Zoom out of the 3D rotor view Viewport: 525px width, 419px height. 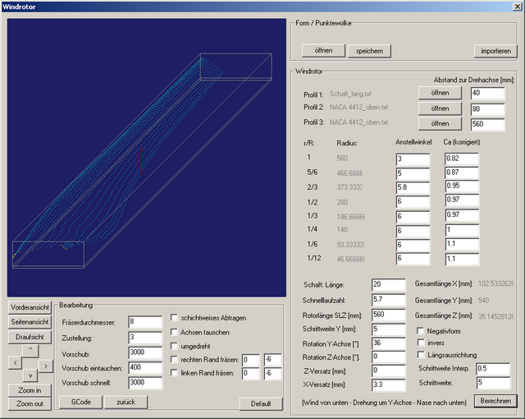pyautogui.click(x=29, y=403)
